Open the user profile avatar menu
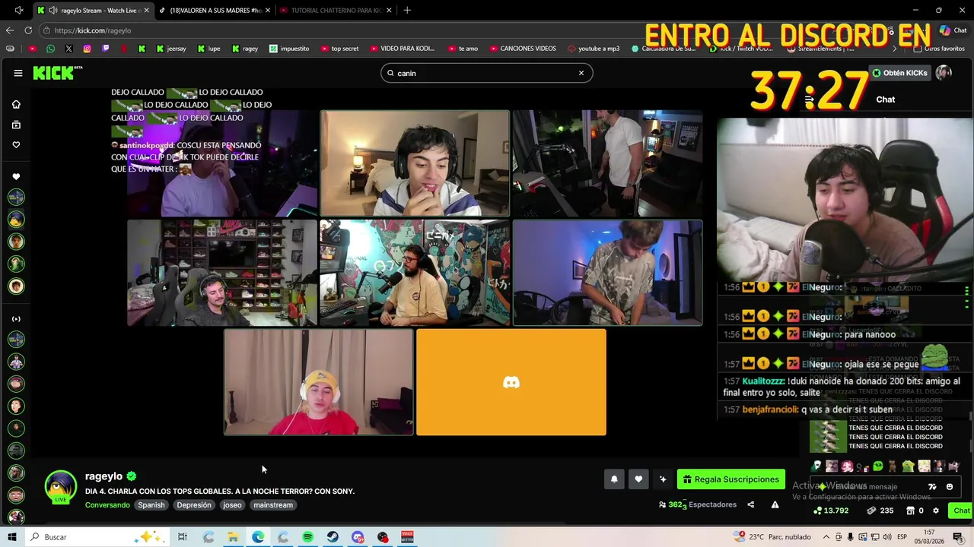 click(x=944, y=73)
